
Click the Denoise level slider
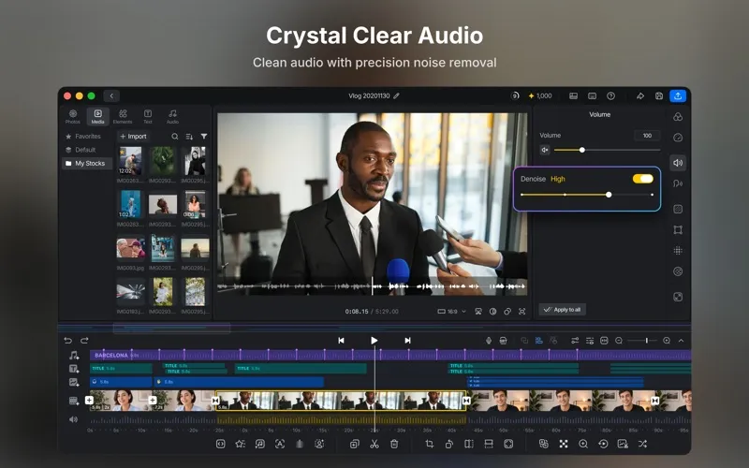587,195
